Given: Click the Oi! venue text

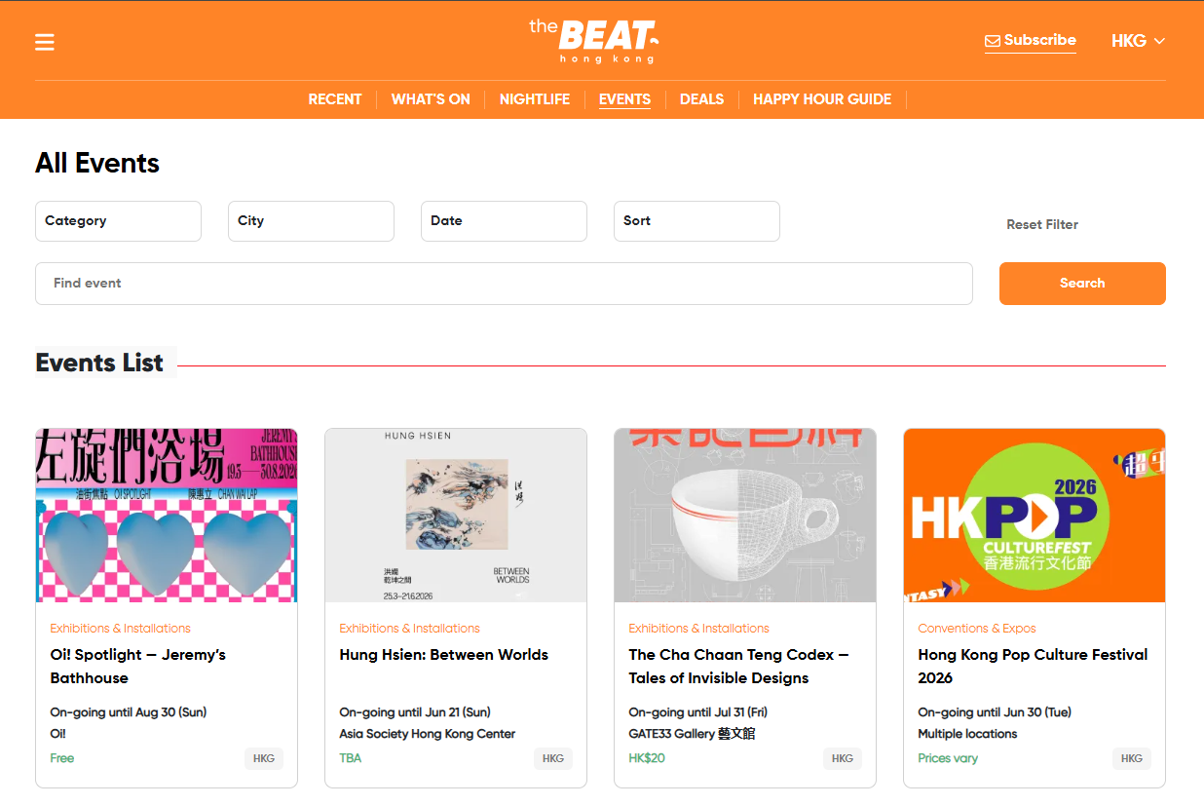Looking at the screenshot, I should click(57, 734).
